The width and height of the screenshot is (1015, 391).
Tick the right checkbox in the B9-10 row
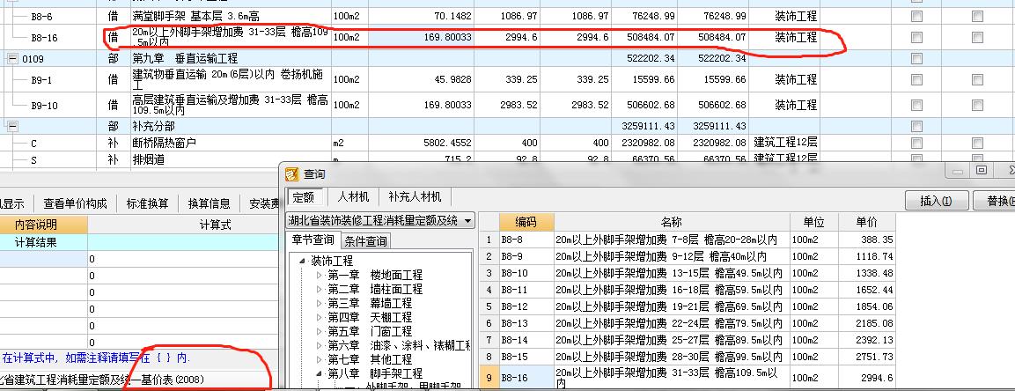(977, 105)
